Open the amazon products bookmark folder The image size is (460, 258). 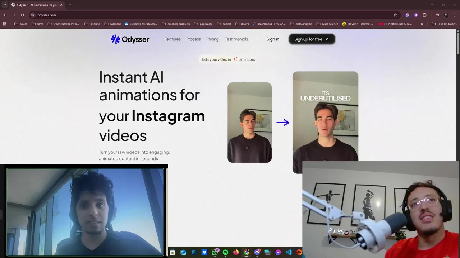pyautogui.click(x=176, y=24)
